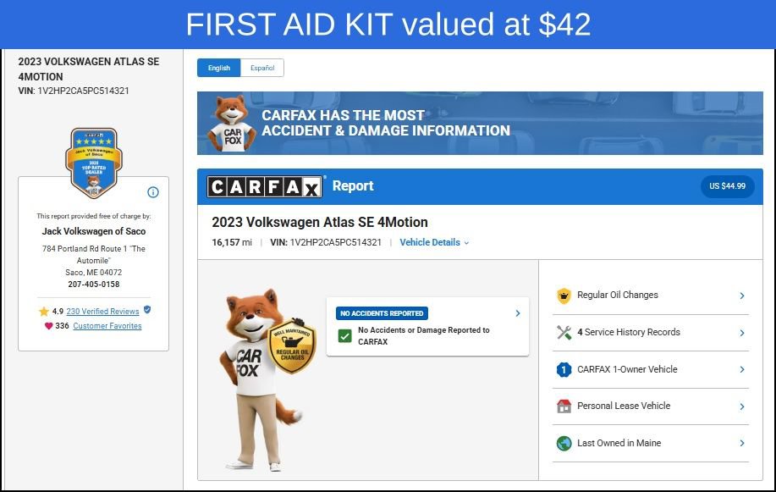Screen dimensions: 776x492
Task: Select the English language toggle
Action: point(218,68)
